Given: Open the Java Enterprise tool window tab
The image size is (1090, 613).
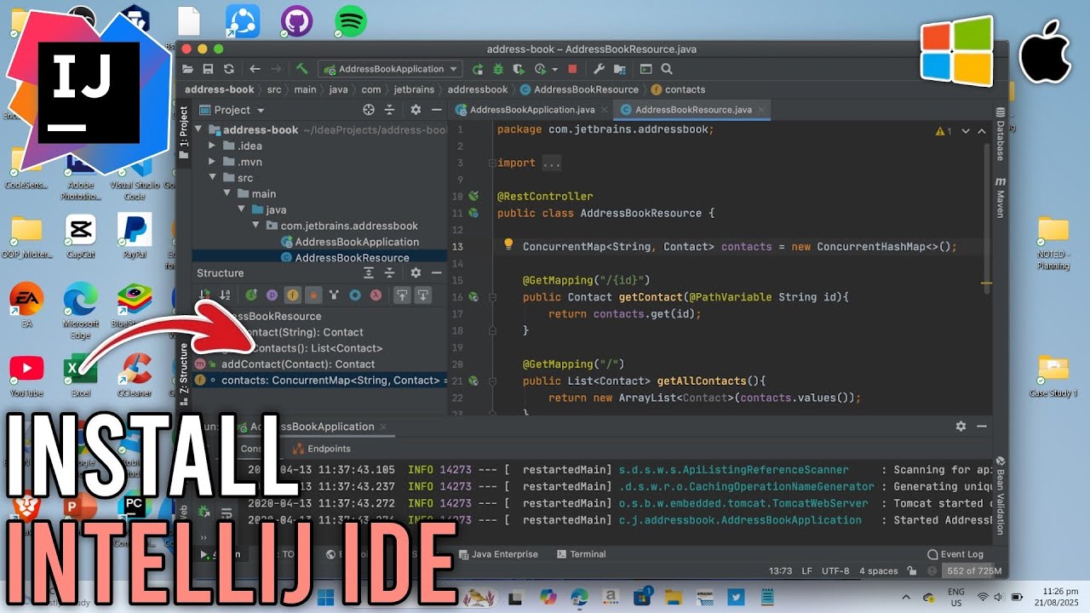Looking at the screenshot, I should [498, 554].
